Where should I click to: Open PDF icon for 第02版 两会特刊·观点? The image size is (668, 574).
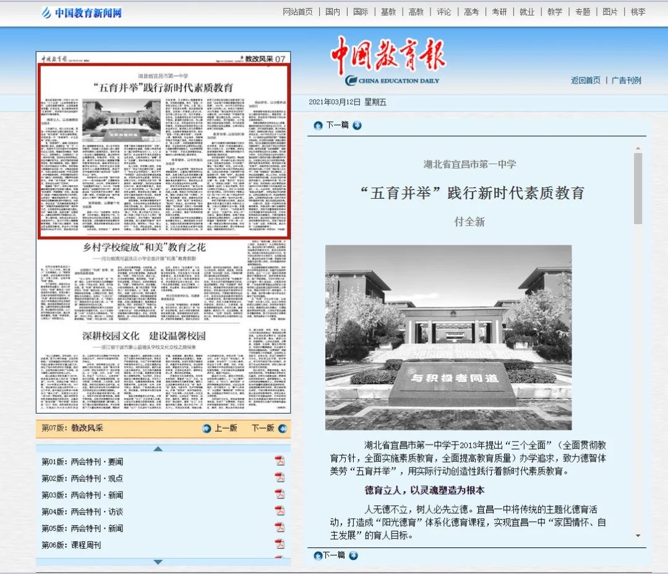tap(280, 477)
